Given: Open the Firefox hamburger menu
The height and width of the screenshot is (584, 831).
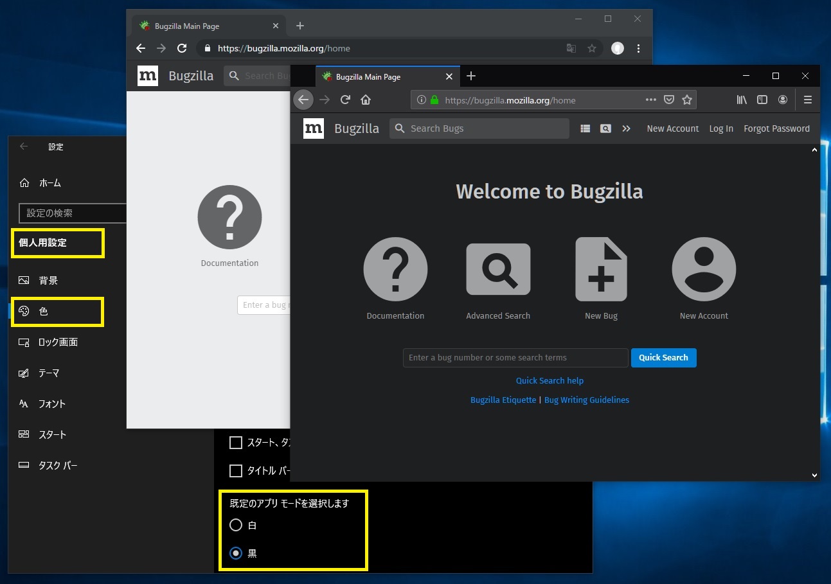Looking at the screenshot, I should 808,100.
